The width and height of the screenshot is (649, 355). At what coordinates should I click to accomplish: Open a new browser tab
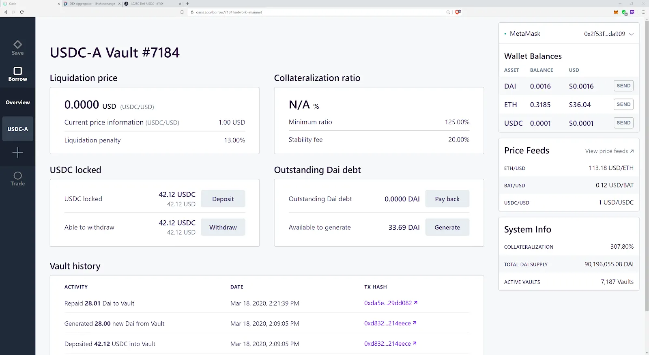coord(187,4)
